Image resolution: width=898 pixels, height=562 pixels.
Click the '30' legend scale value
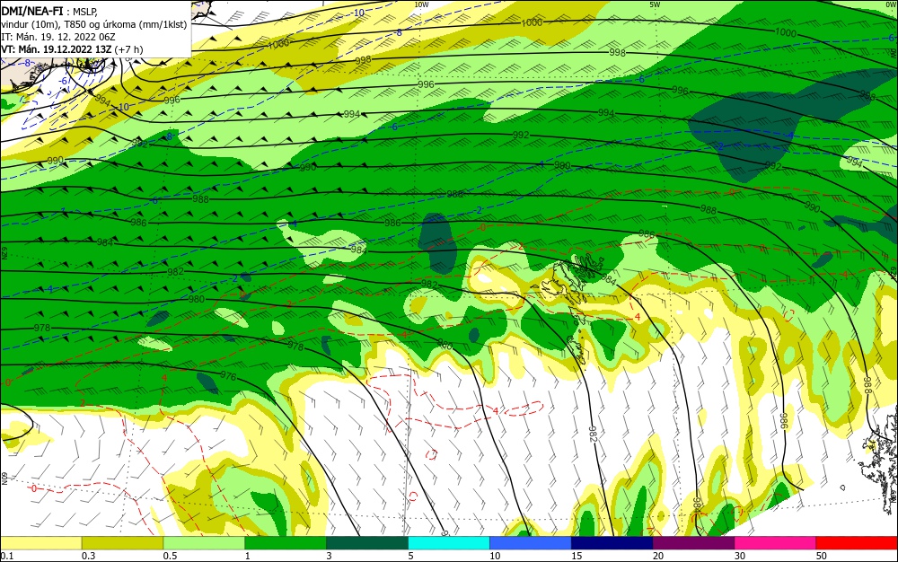pos(740,556)
